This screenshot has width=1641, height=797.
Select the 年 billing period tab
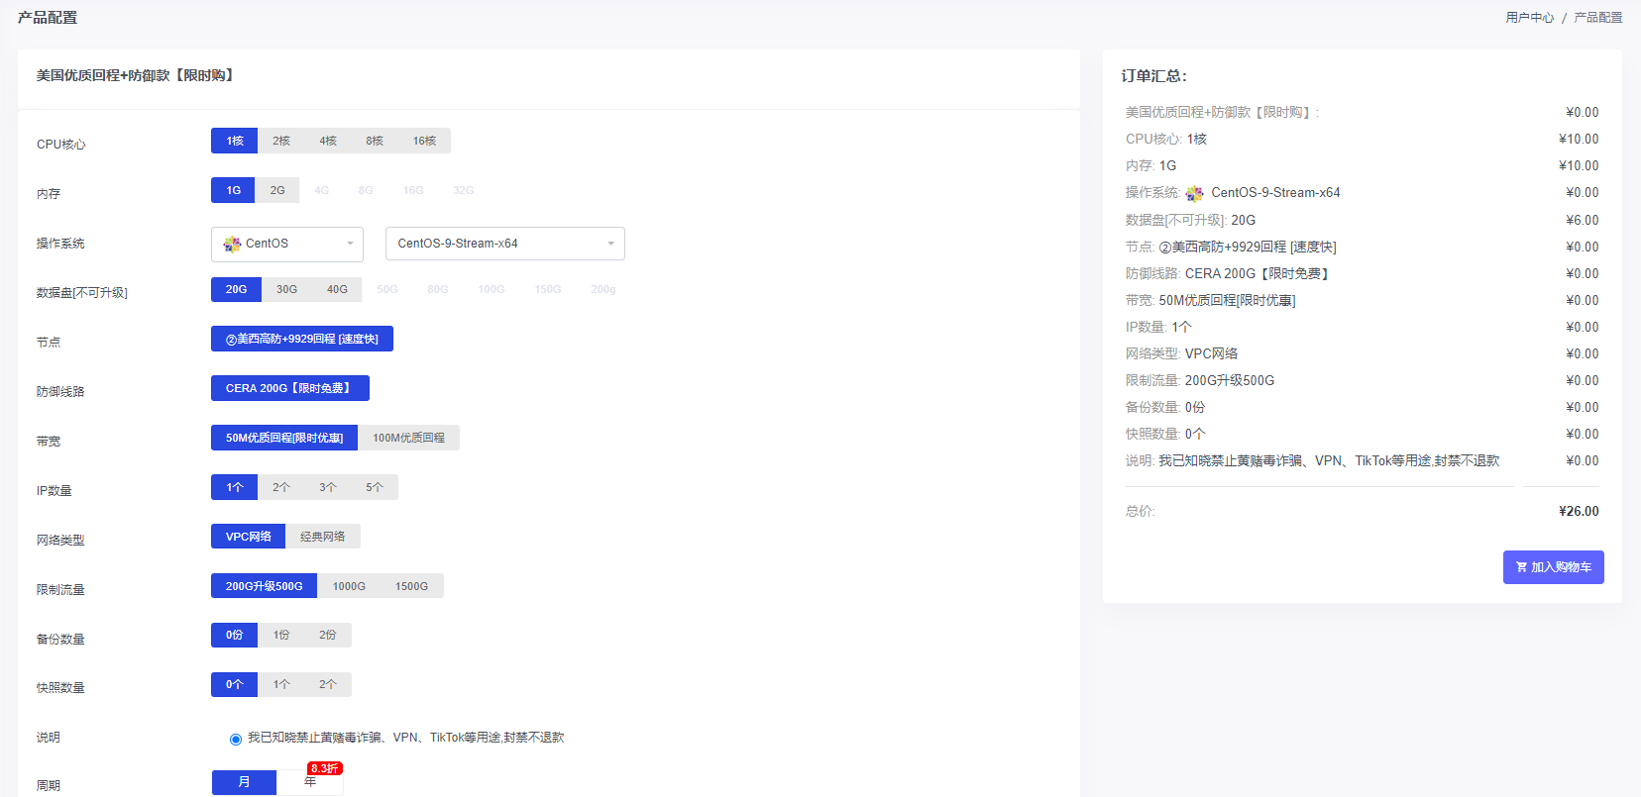coord(310,783)
